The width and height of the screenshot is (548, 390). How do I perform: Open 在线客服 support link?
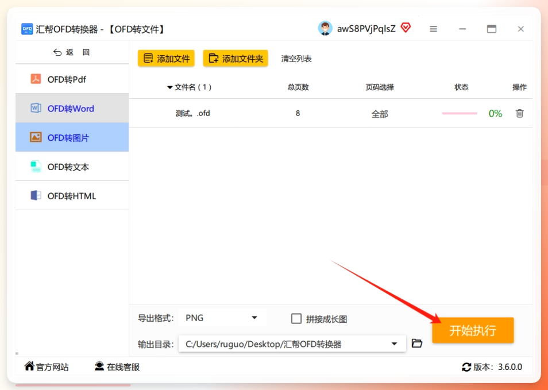(117, 366)
